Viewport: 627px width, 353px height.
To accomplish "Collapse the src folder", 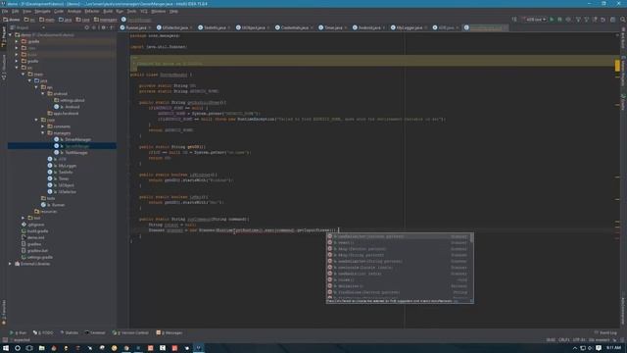I will point(17,68).
